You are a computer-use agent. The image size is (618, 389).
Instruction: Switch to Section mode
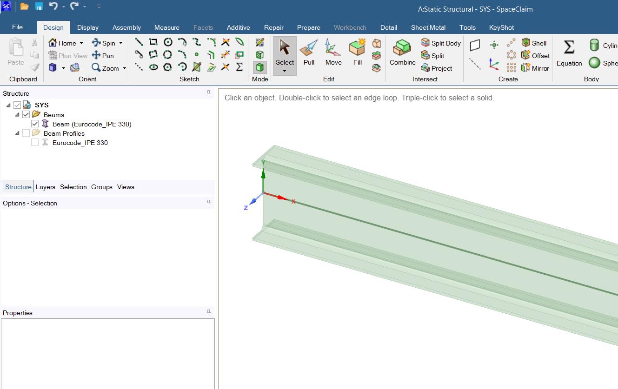point(260,55)
